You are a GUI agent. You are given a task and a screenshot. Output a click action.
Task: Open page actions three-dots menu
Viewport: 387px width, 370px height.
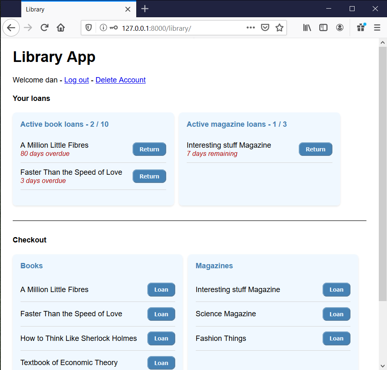(x=250, y=27)
